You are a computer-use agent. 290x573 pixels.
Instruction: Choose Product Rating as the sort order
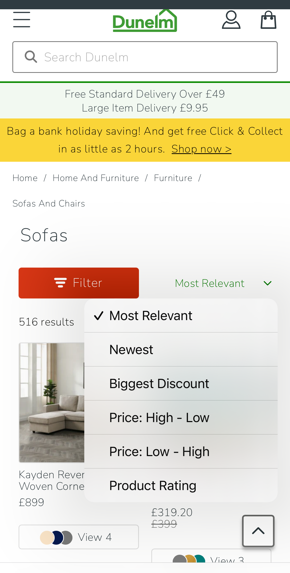point(153,485)
